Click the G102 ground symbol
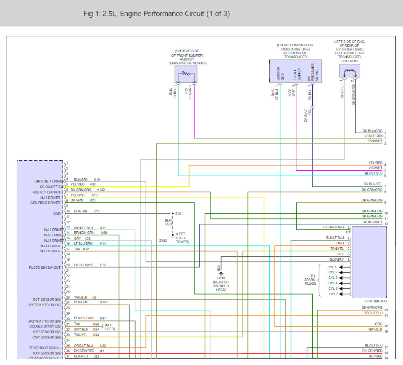This screenshot has height=365, width=403. [x=173, y=236]
